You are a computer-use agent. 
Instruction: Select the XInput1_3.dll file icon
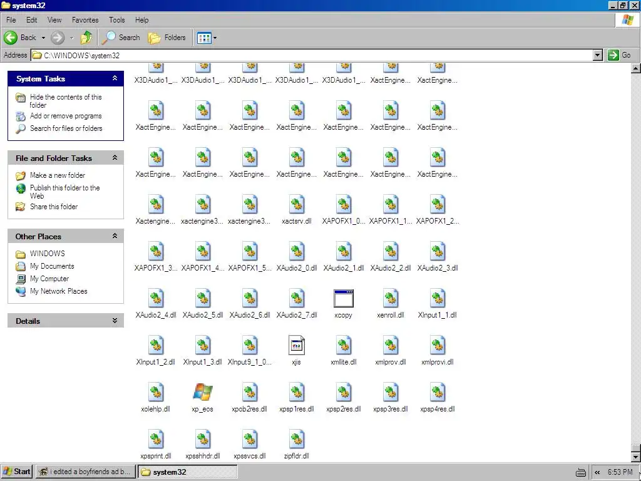pos(203,346)
